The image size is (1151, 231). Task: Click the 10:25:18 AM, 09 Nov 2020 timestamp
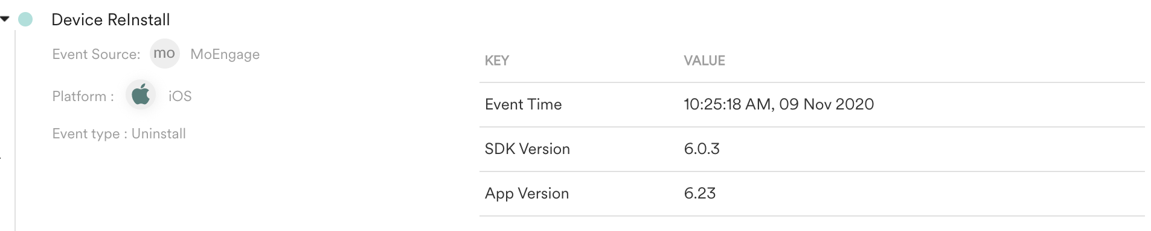778,105
